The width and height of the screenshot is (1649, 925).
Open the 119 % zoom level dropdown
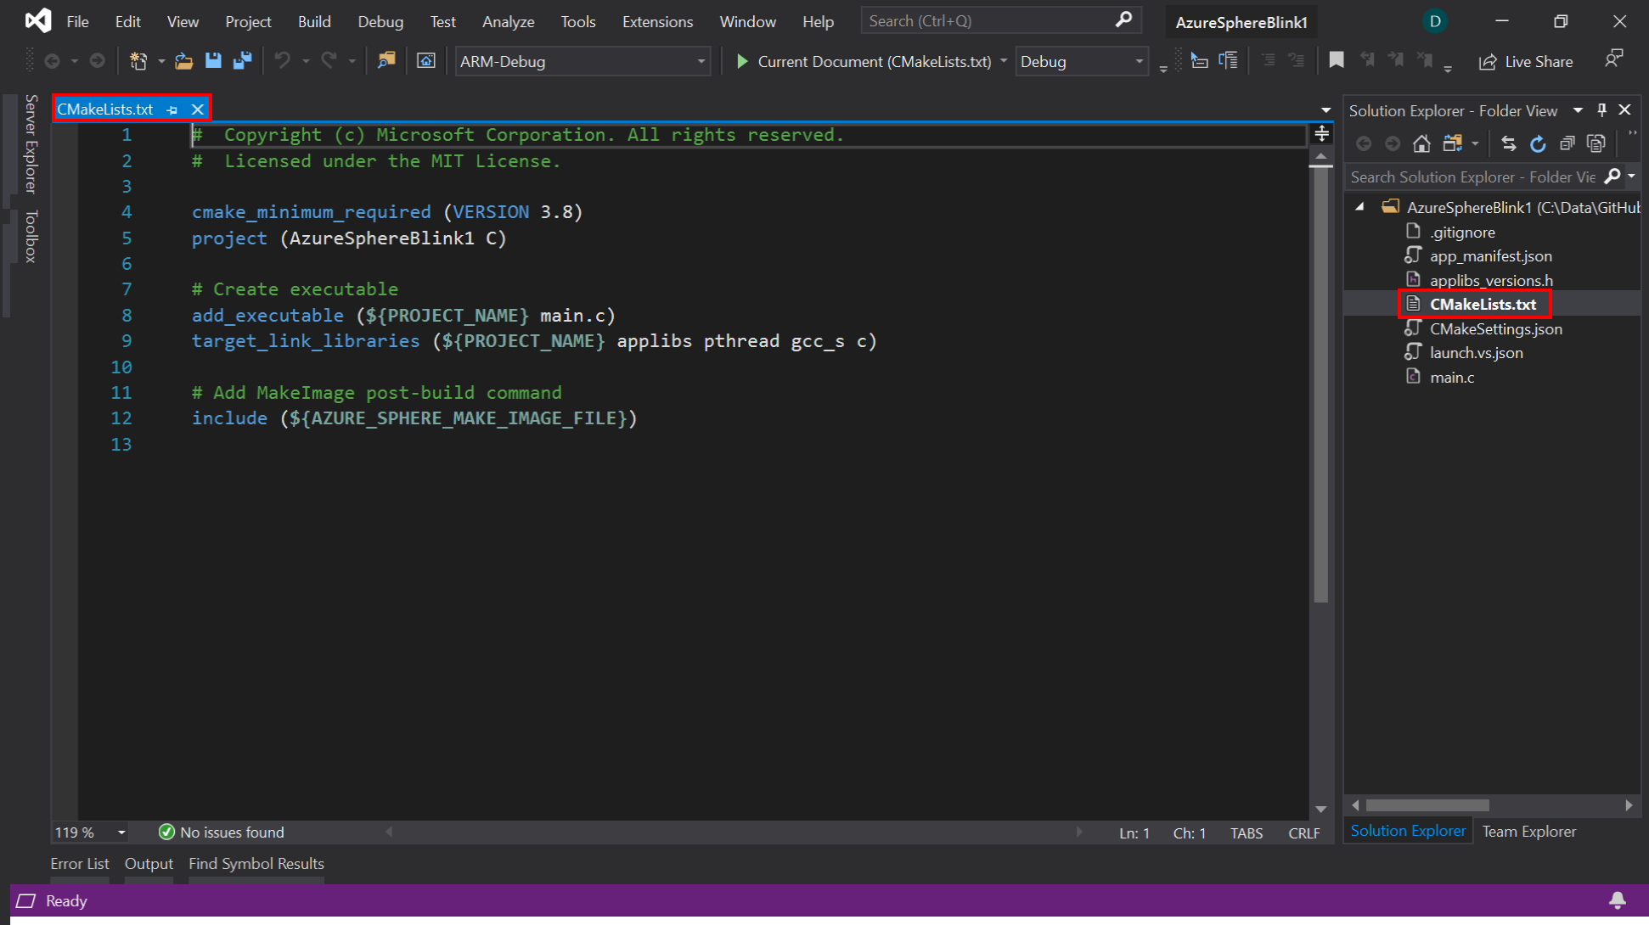[x=121, y=832]
